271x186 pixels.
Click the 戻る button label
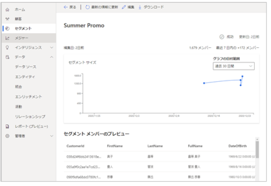[x=73, y=7]
